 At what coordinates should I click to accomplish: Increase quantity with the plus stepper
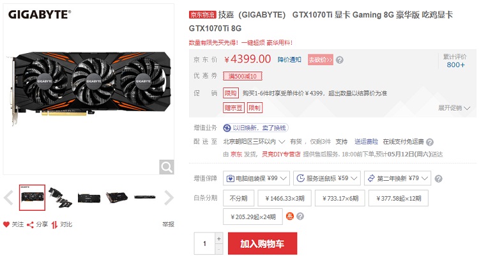click(218, 239)
